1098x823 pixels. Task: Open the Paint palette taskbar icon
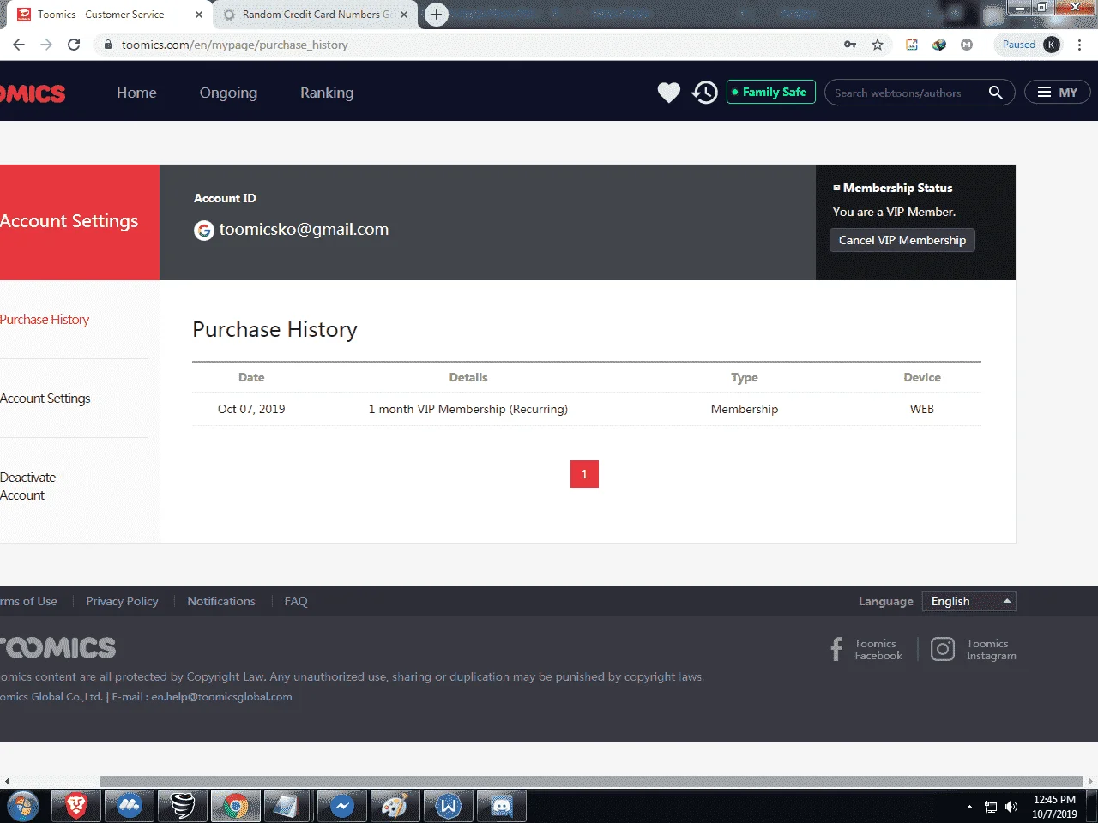pos(395,806)
